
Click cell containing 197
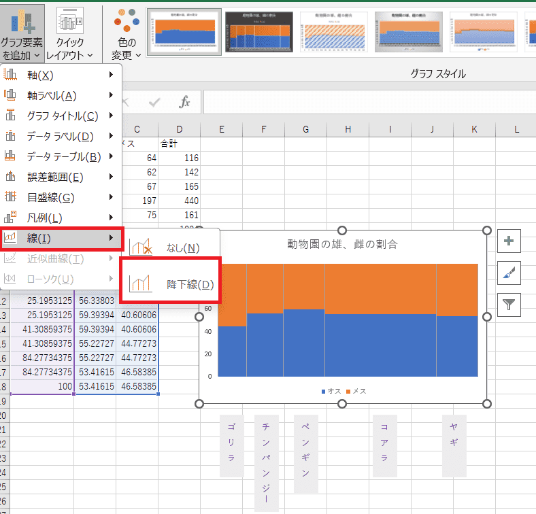click(x=140, y=201)
